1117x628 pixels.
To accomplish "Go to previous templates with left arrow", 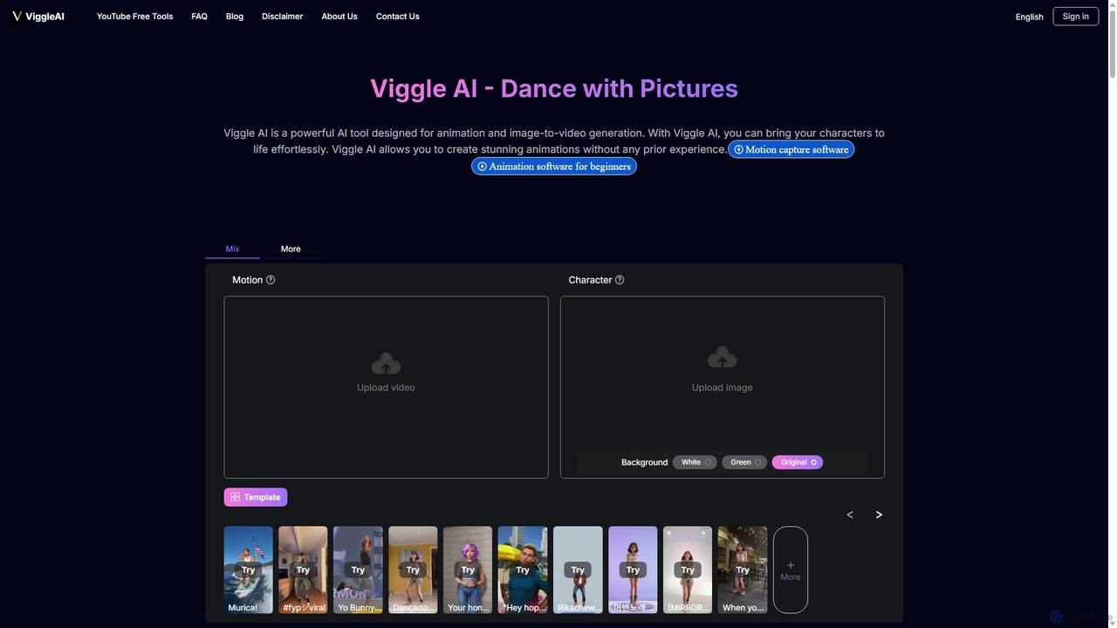I will (x=850, y=515).
